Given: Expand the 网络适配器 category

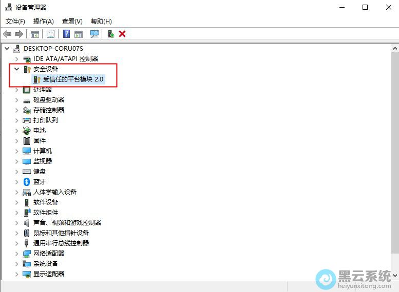Looking at the screenshot, I should tap(16, 253).
